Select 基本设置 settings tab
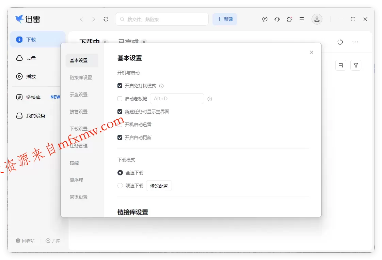This screenshot has width=382, height=260. [x=82, y=60]
